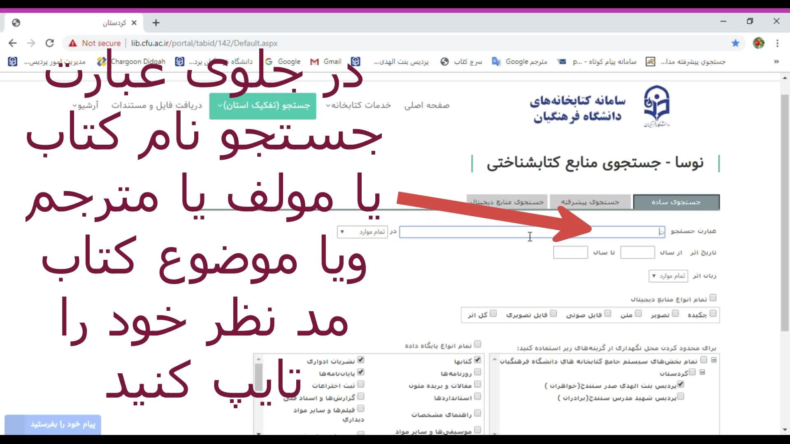
Task: Open a new tab with plus icon
Action: 156,23
